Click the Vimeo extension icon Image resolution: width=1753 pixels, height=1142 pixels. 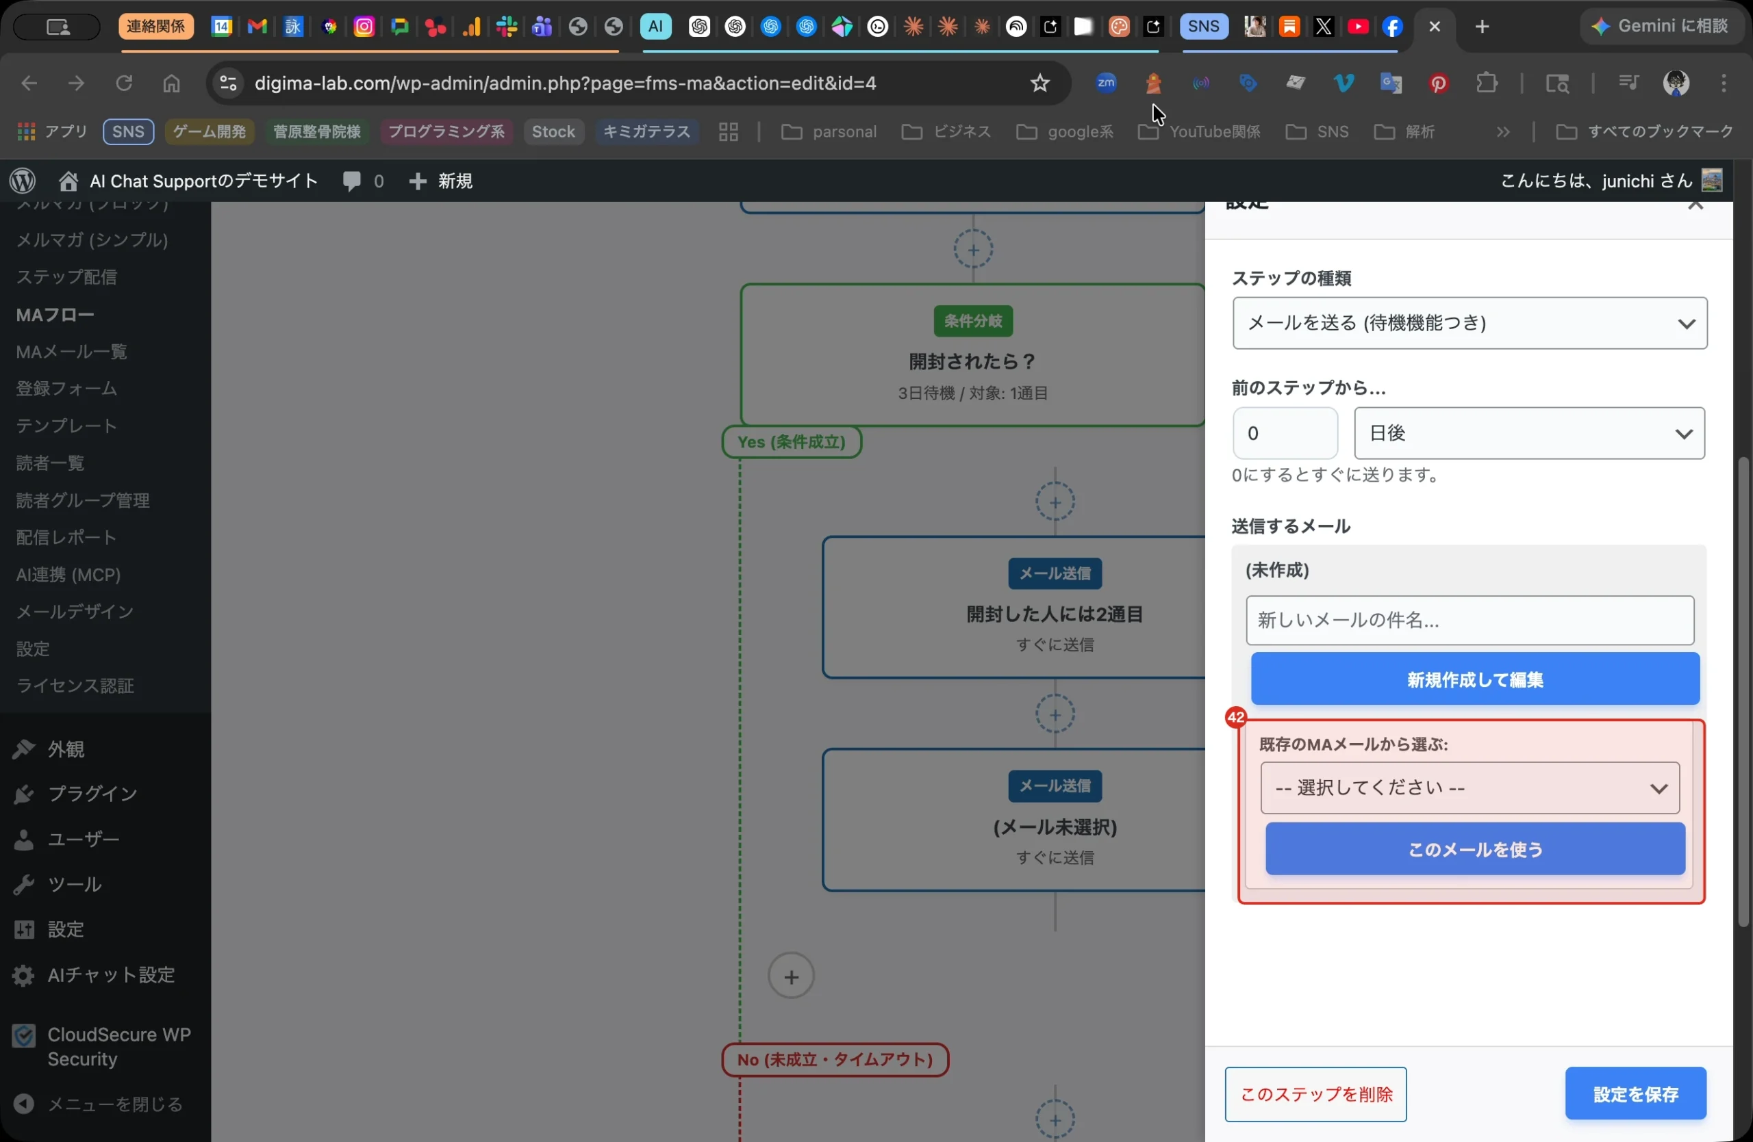coord(1344,83)
